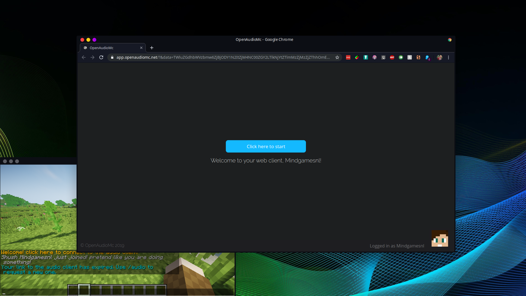526x296 pixels.
Task: Open the Adblock Plus extension
Action: pos(392,57)
